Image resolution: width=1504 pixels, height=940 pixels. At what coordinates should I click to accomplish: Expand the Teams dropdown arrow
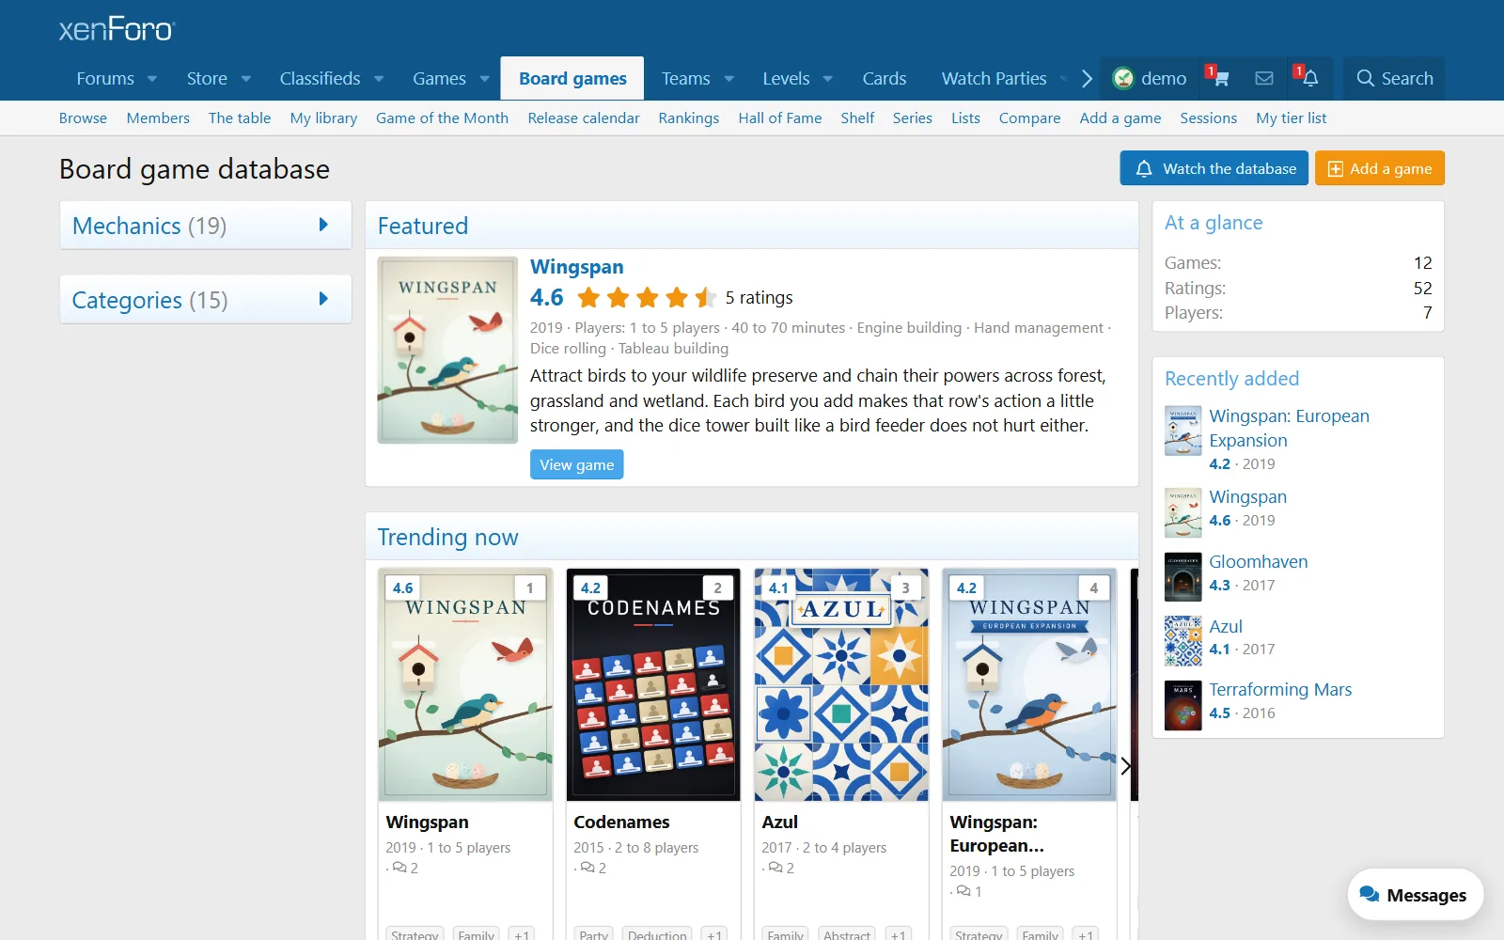728,79
